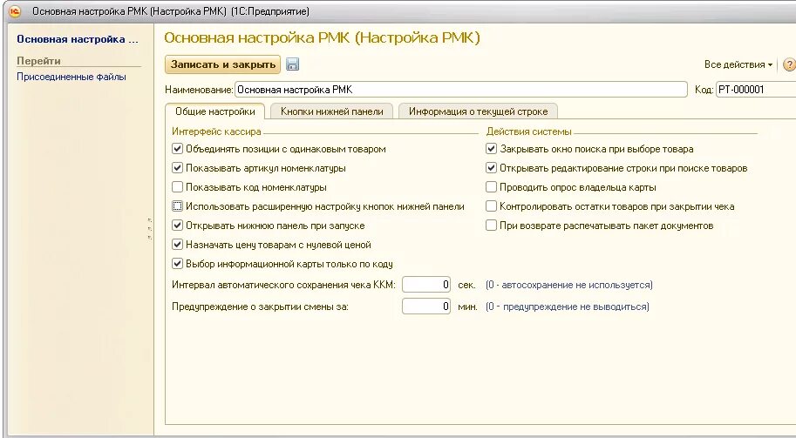Open the help question mark icon

coord(789,65)
